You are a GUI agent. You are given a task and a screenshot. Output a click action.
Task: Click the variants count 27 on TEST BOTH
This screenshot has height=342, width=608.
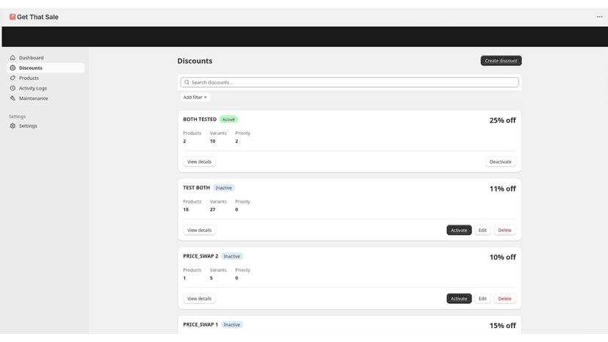pyautogui.click(x=212, y=210)
